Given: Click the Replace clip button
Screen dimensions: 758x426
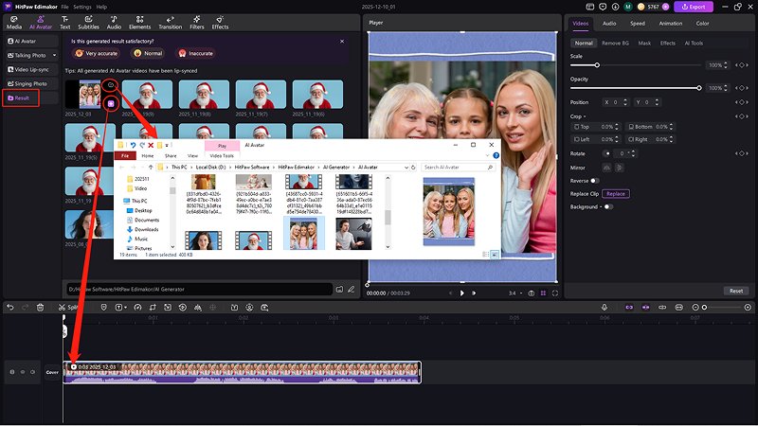Looking at the screenshot, I should (x=616, y=193).
